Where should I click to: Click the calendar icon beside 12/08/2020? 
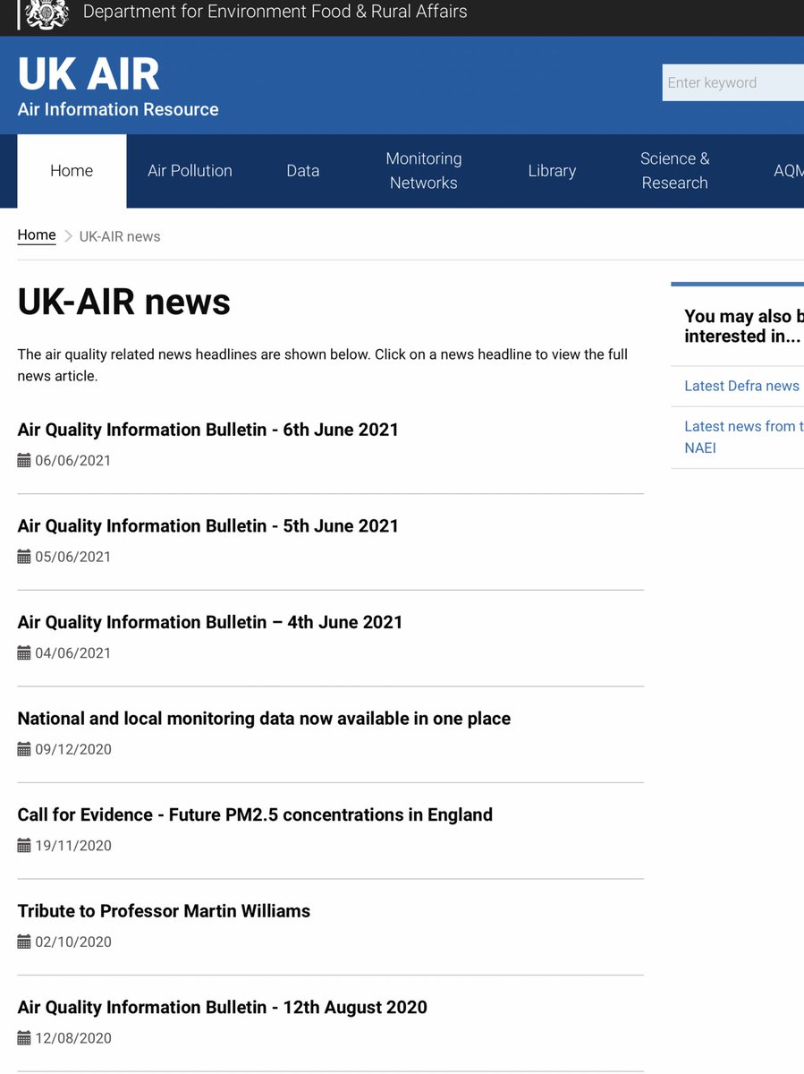point(24,1038)
